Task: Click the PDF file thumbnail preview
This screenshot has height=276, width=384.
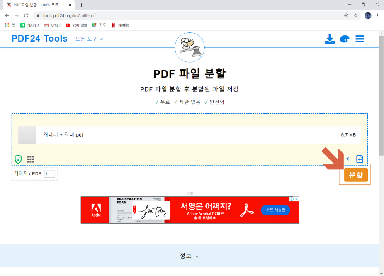Action: click(x=27, y=135)
